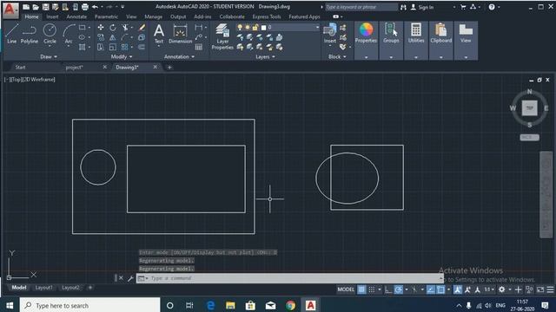Expand the Block panel
The width and height of the screenshot is (556, 312).
click(337, 56)
